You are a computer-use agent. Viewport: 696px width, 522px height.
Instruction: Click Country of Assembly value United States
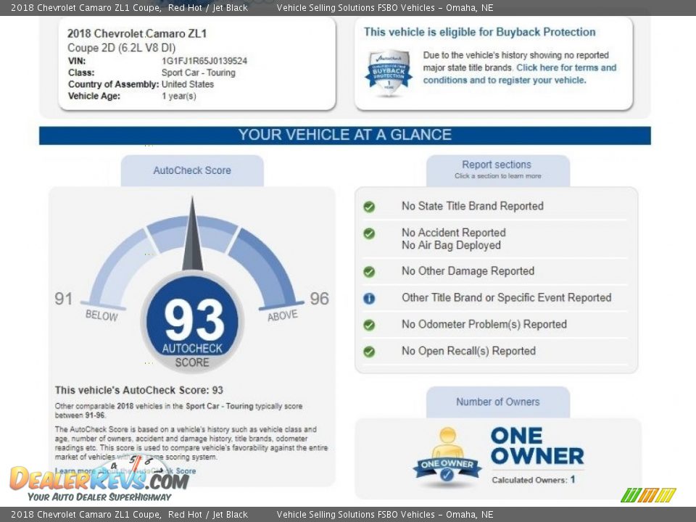pos(187,84)
